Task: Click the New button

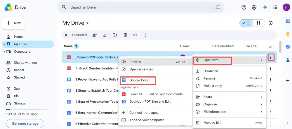Action: (x=14, y=23)
